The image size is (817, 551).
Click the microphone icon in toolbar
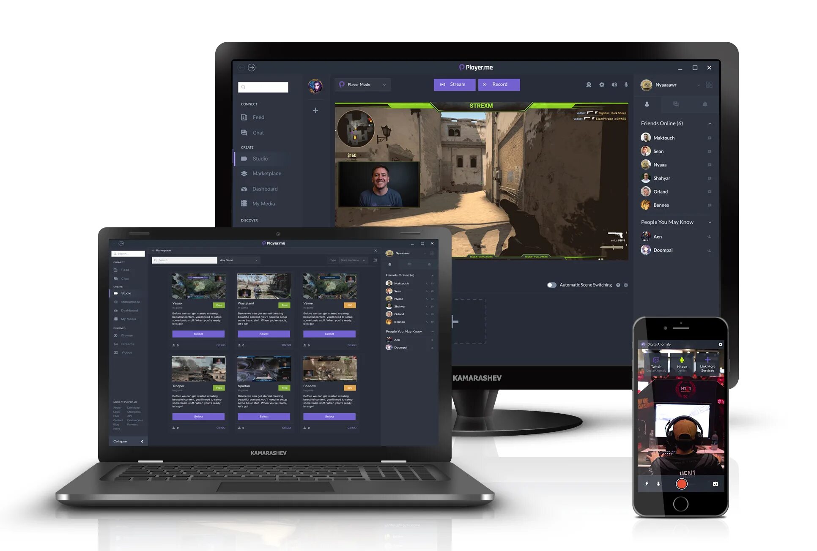[626, 84]
